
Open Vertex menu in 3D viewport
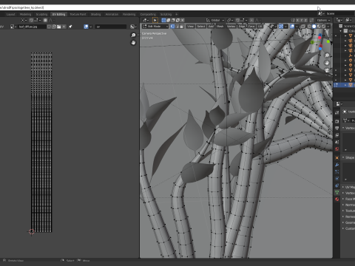point(231,27)
